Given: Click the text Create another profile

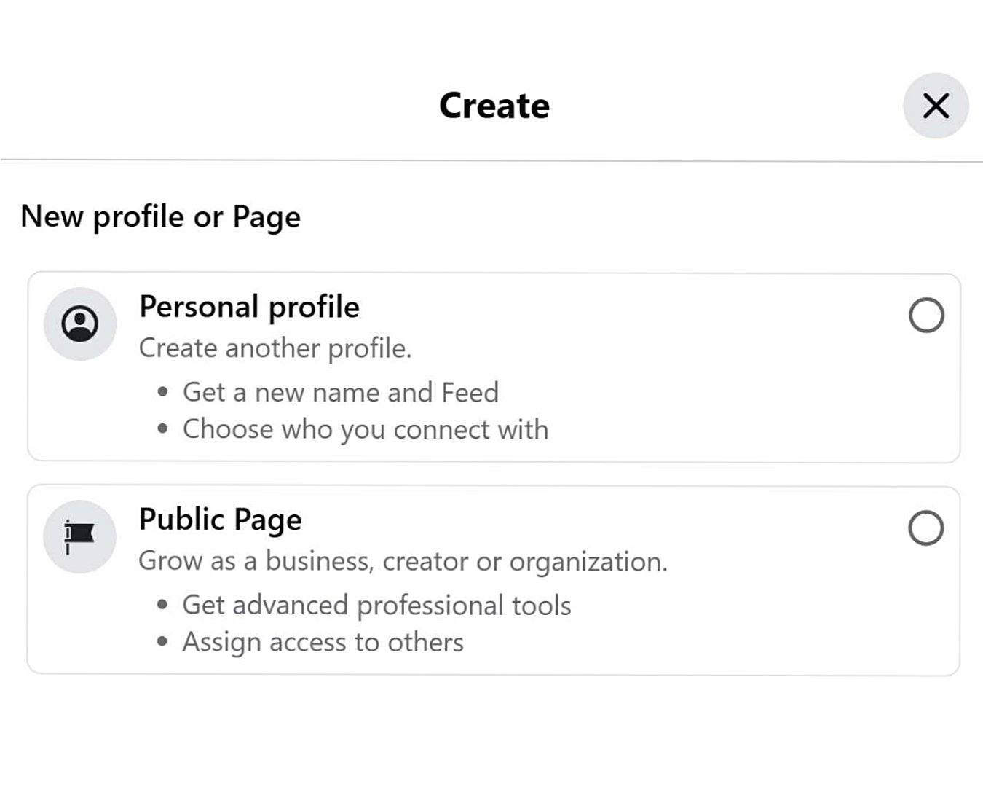Looking at the screenshot, I should [275, 348].
